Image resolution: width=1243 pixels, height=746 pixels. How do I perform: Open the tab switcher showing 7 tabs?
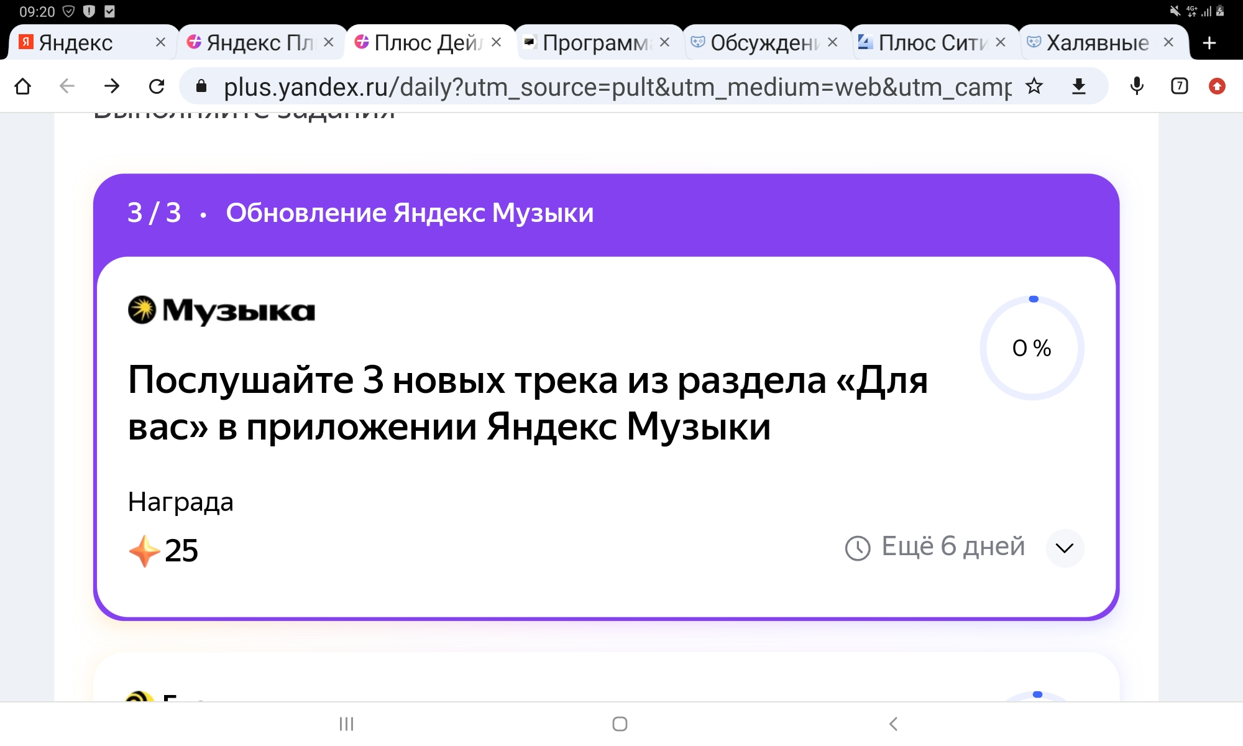(x=1179, y=86)
